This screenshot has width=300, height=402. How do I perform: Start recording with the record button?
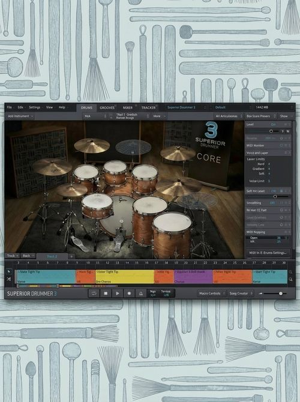[x=129, y=293]
